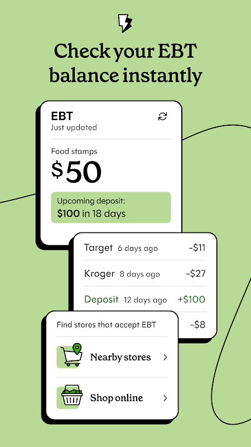Tap the dollar sign beside 50
Viewport: 251px width, 447px height.
[x=57, y=170]
